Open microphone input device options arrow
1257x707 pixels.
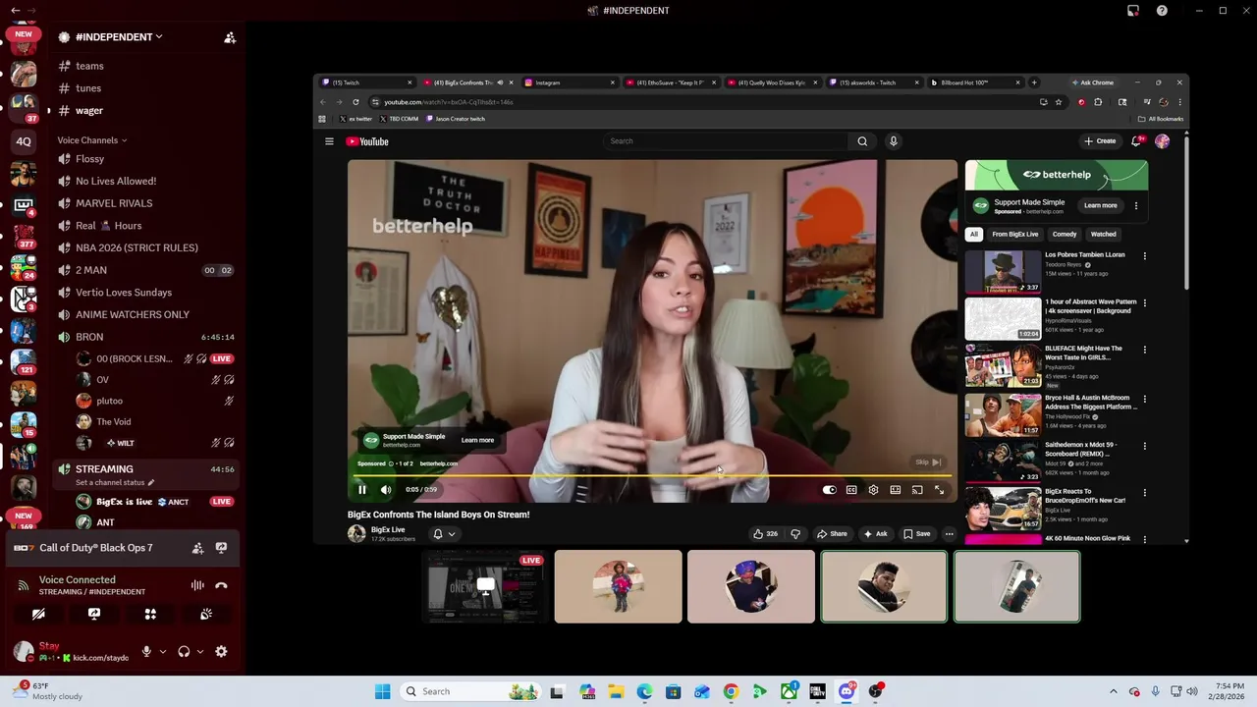[x=163, y=651]
